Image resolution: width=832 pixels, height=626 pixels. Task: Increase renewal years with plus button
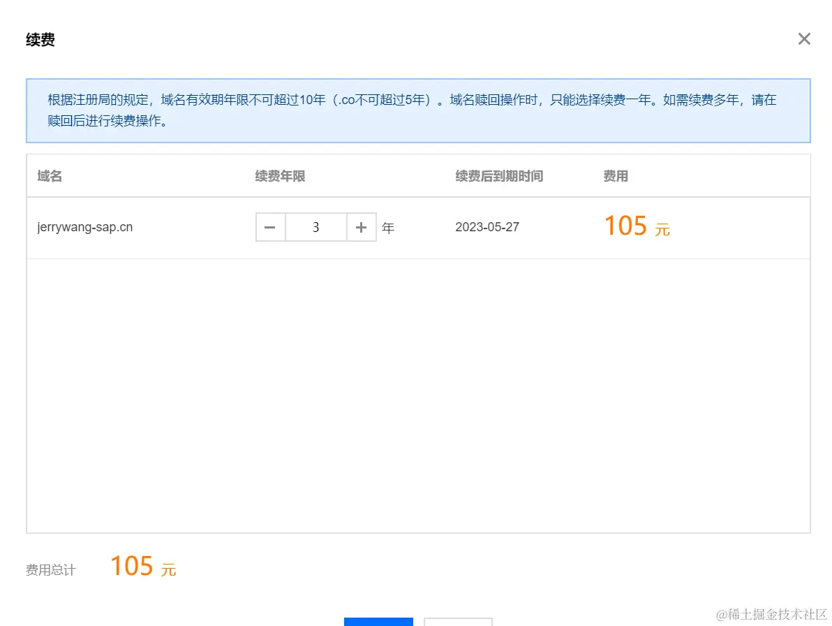click(362, 227)
